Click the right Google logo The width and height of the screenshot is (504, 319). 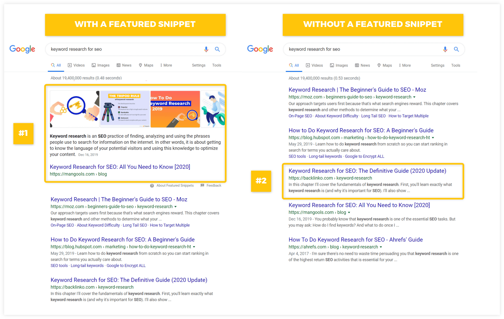pos(260,49)
